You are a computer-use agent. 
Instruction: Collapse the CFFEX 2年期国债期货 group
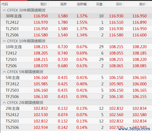click(4, 103)
